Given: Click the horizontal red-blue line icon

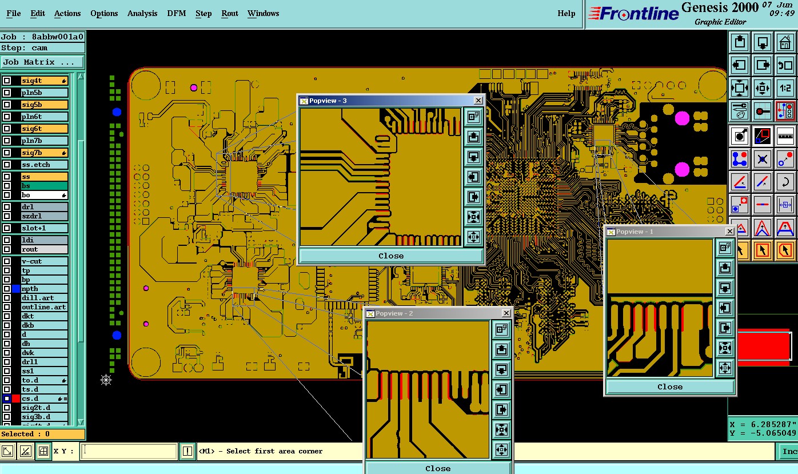Looking at the screenshot, I should click(763, 205).
